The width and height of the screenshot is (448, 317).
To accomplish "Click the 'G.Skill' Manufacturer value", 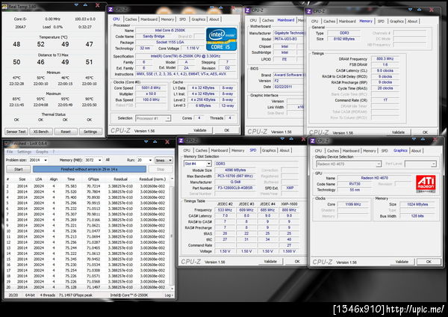I will pyautogui.click(x=235, y=182).
